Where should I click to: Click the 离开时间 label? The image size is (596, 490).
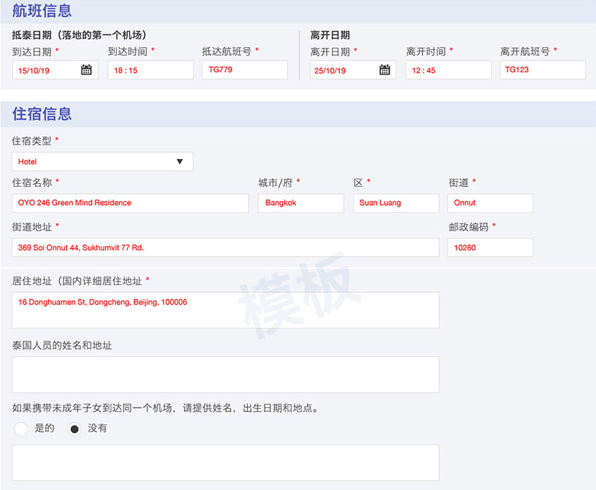pos(426,52)
